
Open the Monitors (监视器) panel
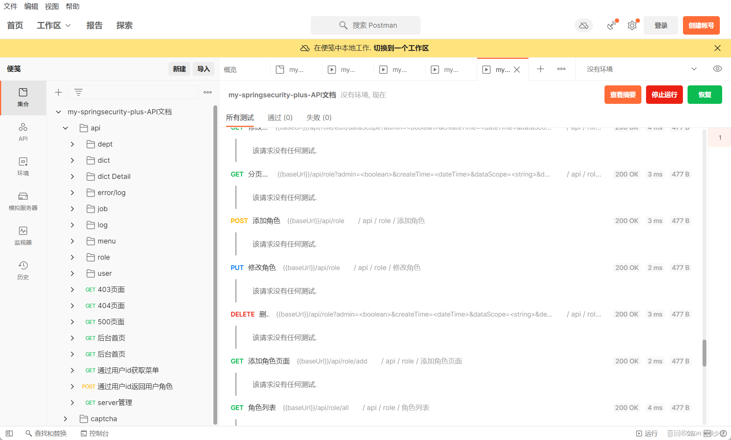[23, 236]
